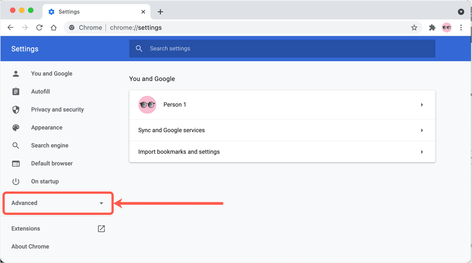Expand the Person 1 row arrow
This screenshot has width=472, height=263.
point(422,105)
